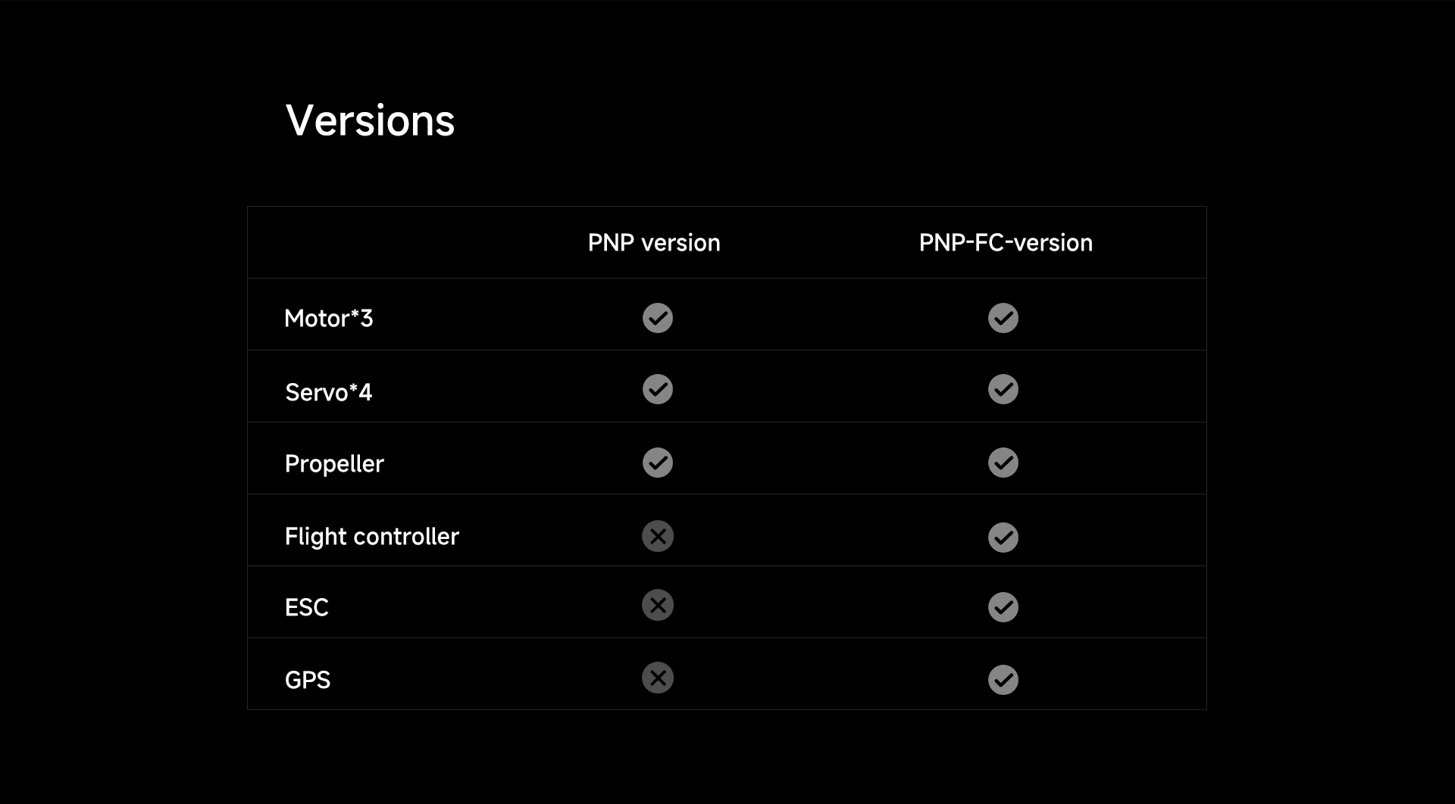Click the Propeller checkmark under PNP-FC-version
Image resolution: width=1455 pixels, height=804 pixels.
(x=1003, y=463)
